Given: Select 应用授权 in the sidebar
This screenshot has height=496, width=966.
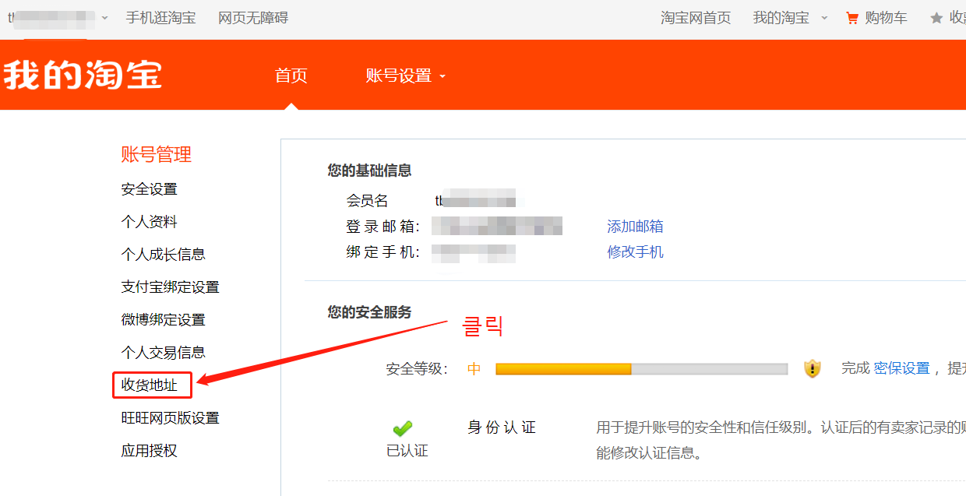Looking at the screenshot, I should coord(150,451).
